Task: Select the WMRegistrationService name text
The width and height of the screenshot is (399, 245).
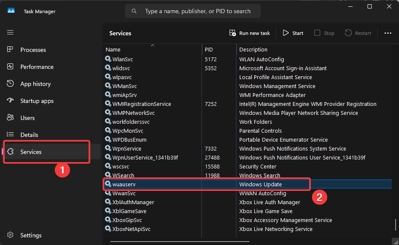Action: click(142, 104)
